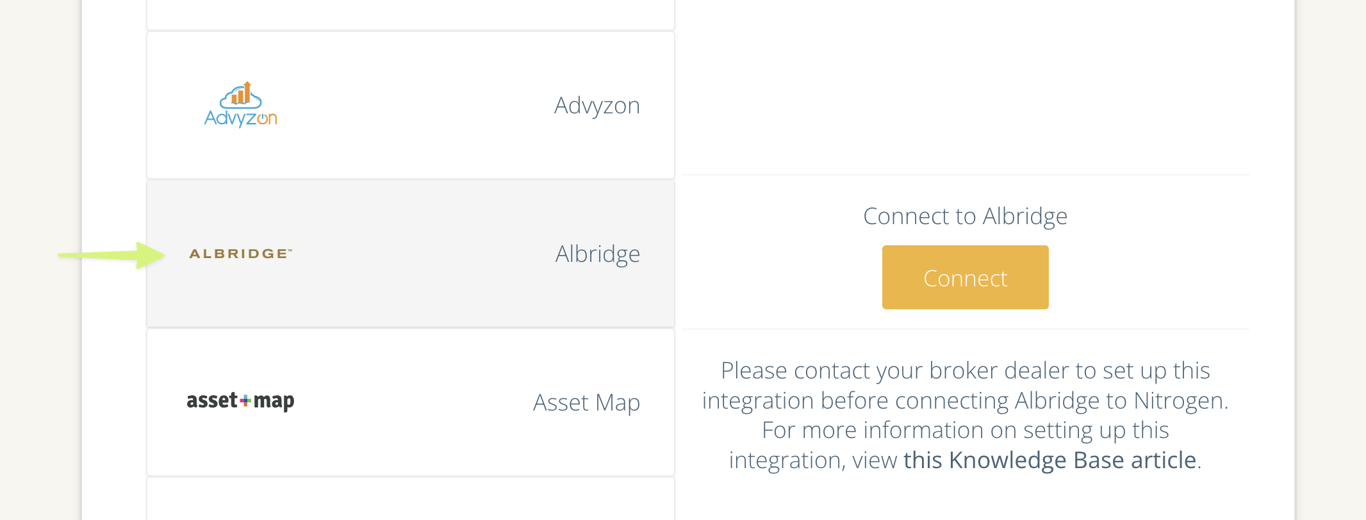Click the Advyzon text label
The width and height of the screenshot is (1366, 520).
point(597,105)
